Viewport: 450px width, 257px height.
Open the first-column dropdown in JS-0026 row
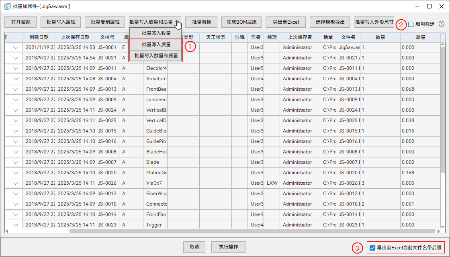(16, 183)
